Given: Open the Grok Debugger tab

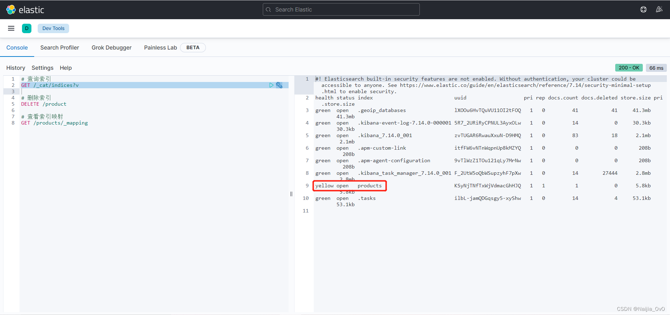Looking at the screenshot, I should click(111, 47).
